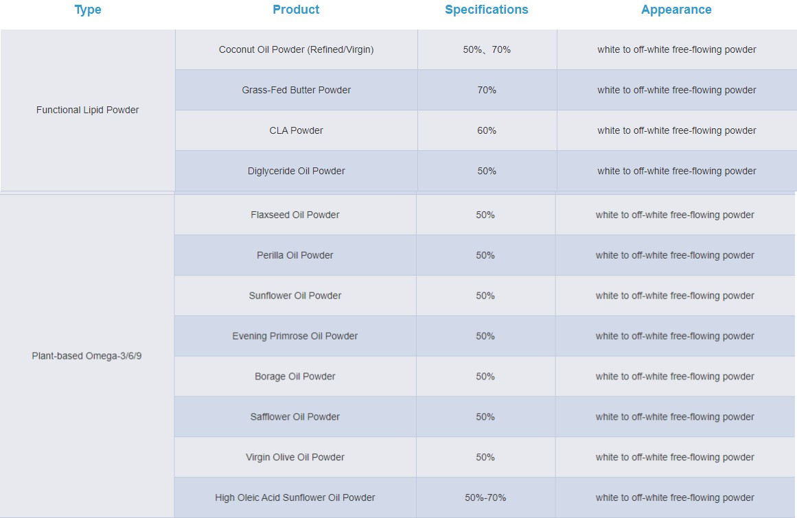This screenshot has width=797, height=518.
Task: Select the CLA Powder product cell
Action: coord(297,130)
